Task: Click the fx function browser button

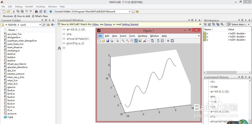Action: (x=59, y=48)
